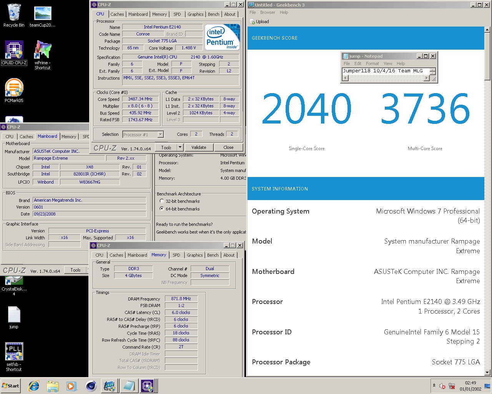Click the Geekbench window title bar icon

[251, 5]
